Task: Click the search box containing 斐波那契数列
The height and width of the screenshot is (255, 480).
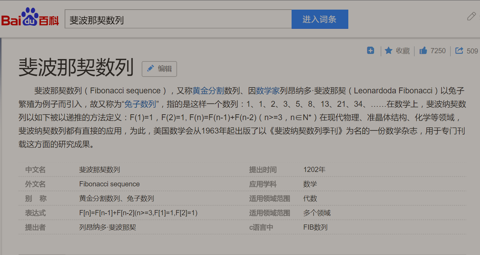Action: pyautogui.click(x=178, y=19)
